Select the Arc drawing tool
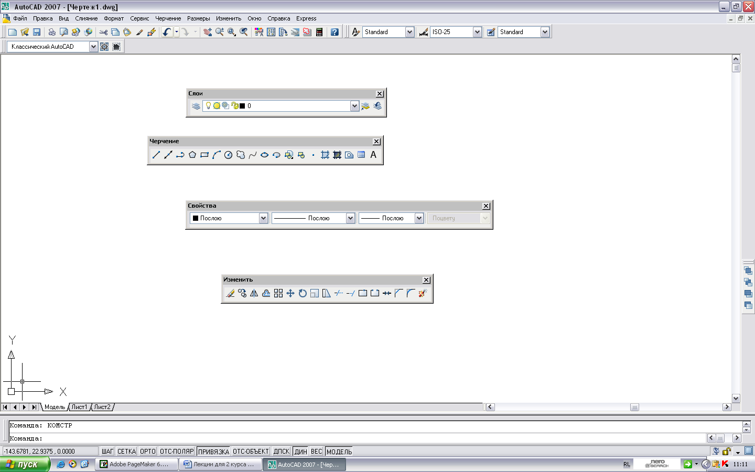755x472 pixels. [217, 155]
